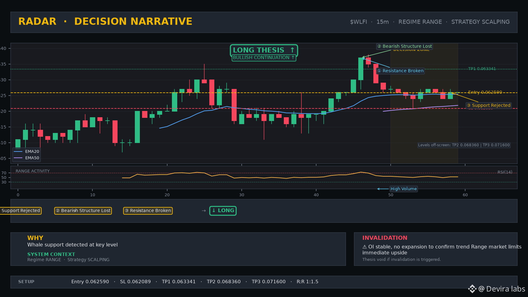The height and width of the screenshot is (297, 528).
Task: Click the Resistance Broken chip in the sequence strip
Action: coord(148,211)
